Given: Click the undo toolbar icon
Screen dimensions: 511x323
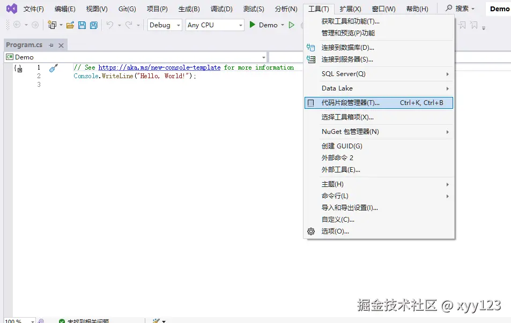Looking at the screenshot, I should point(110,25).
